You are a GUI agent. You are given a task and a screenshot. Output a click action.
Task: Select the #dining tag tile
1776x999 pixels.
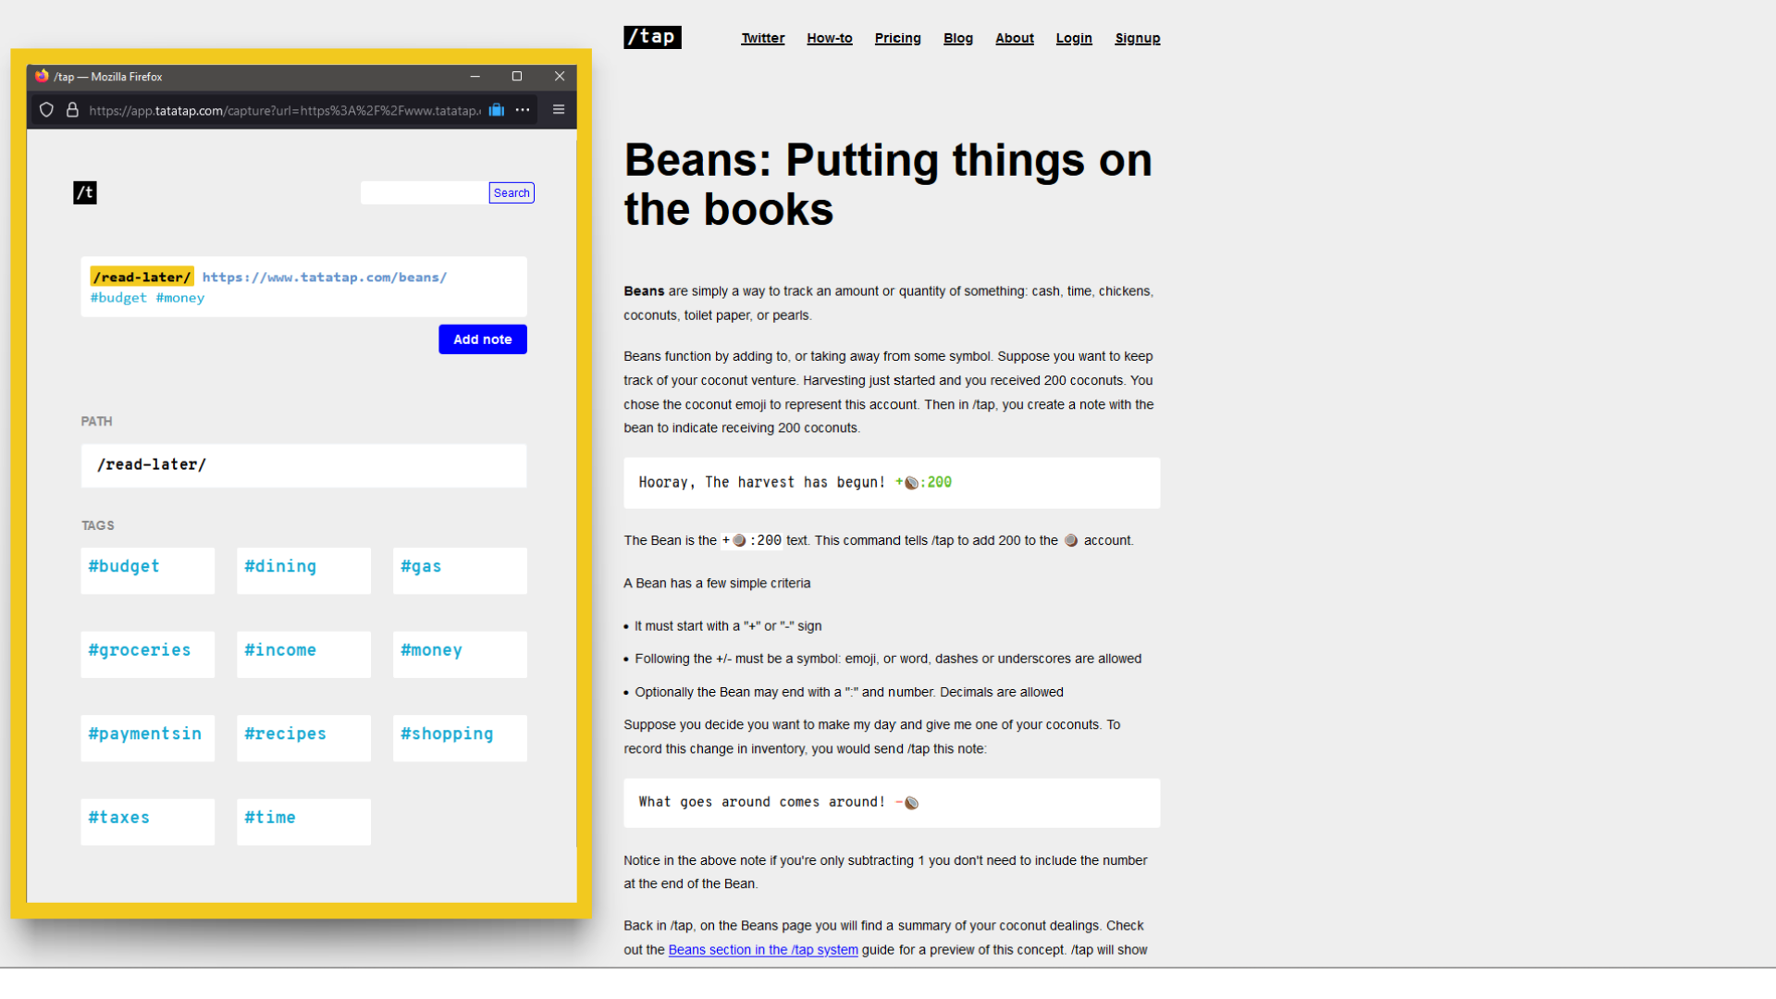(303, 571)
